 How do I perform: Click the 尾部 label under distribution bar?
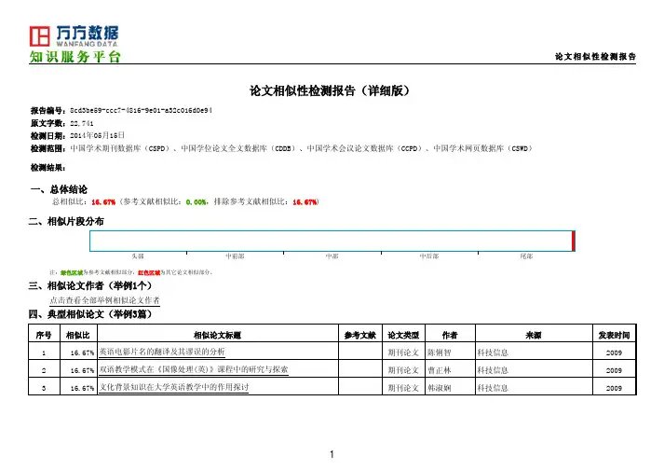(526, 255)
